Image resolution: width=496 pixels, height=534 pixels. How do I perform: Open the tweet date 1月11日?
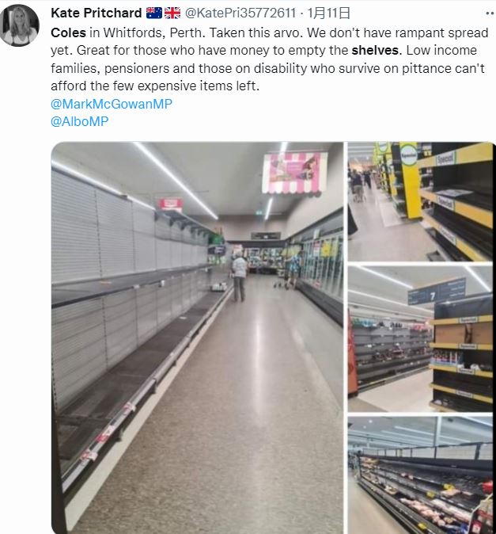coord(329,13)
